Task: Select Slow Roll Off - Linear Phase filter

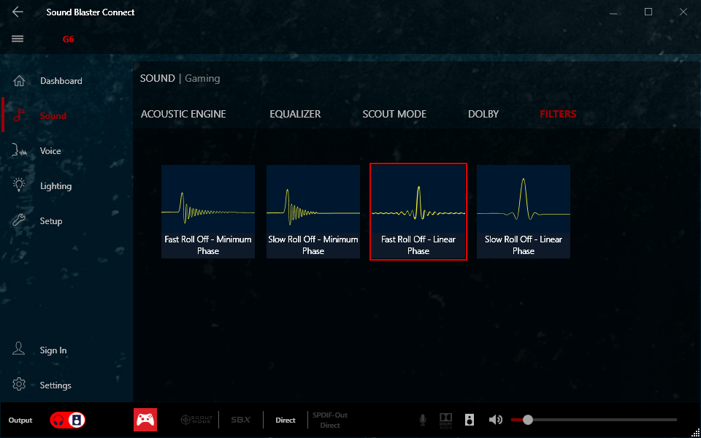Action: pos(524,212)
